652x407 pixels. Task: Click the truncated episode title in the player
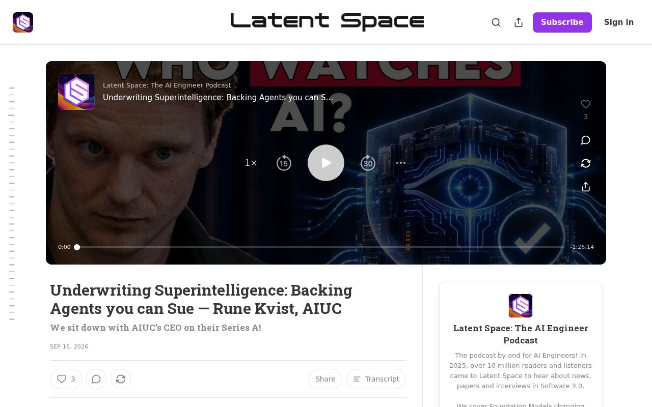click(x=218, y=98)
